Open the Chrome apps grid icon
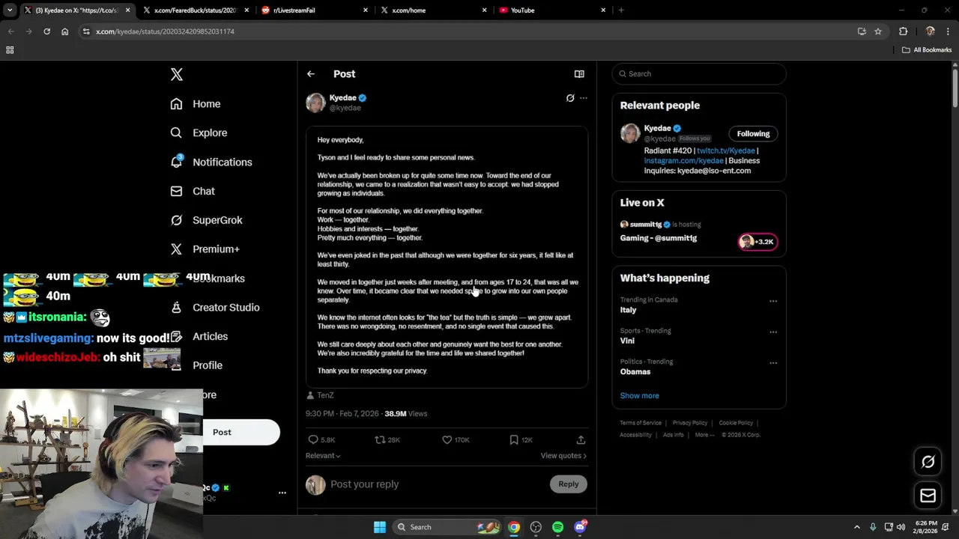The height and width of the screenshot is (539, 959). [10, 50]
